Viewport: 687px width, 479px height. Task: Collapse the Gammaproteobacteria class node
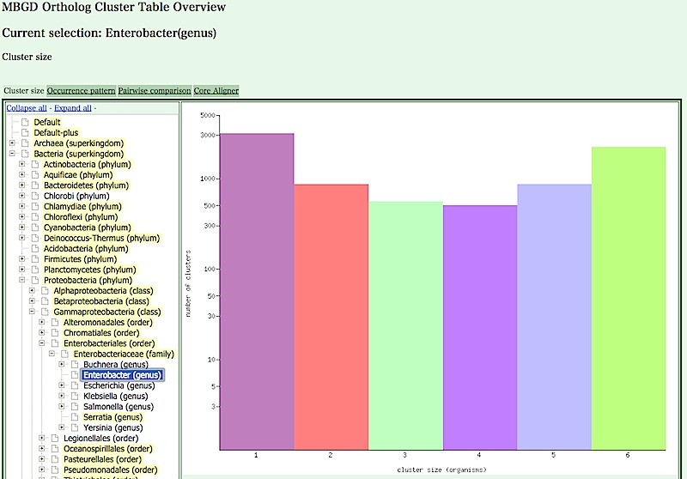[32, 312]
